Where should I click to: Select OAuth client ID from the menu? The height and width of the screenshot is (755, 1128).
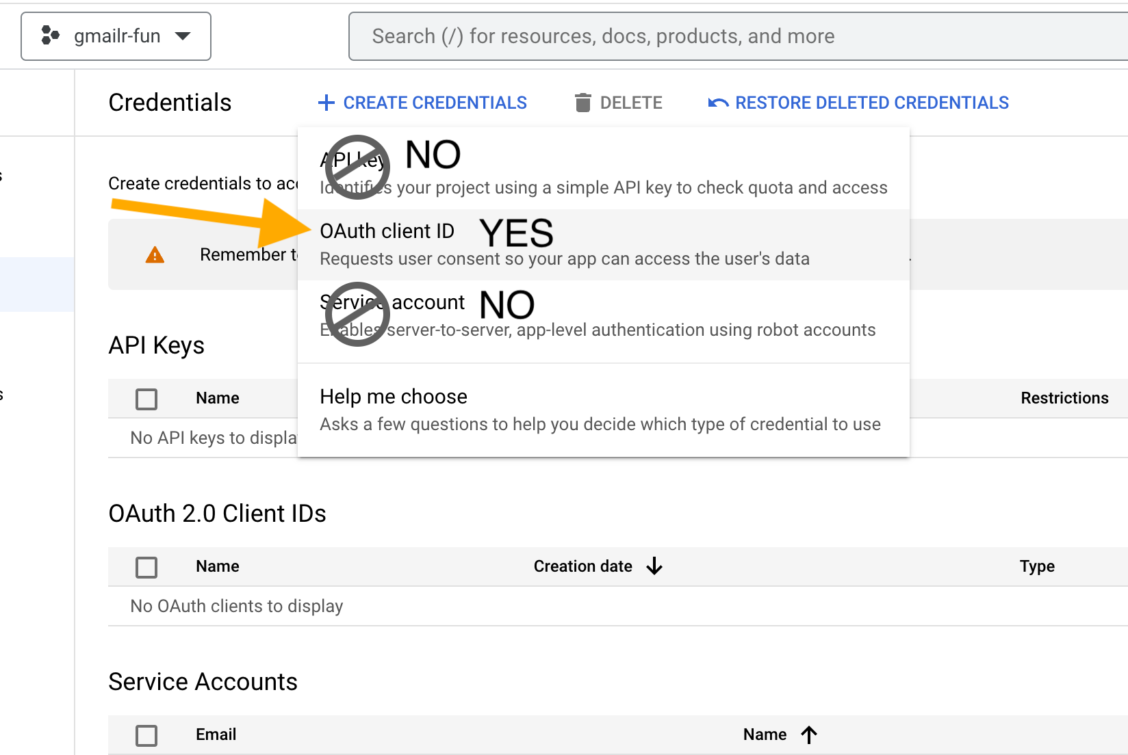point(387,231)
